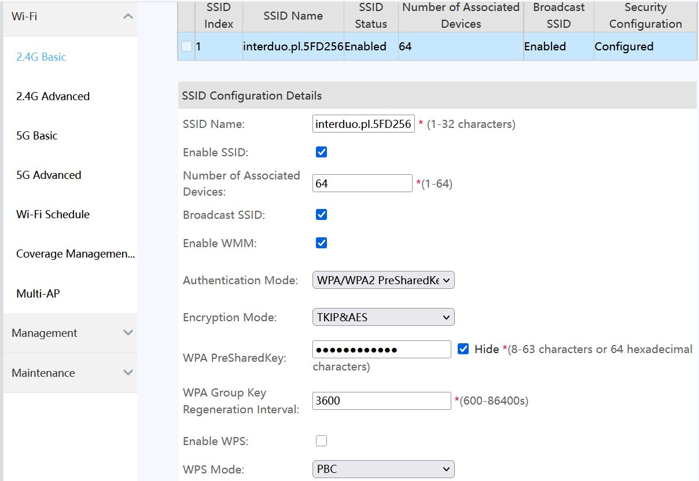This screenshot has width=699, height=481.
Task: Open the Coverage Management page
Action: 73,254
